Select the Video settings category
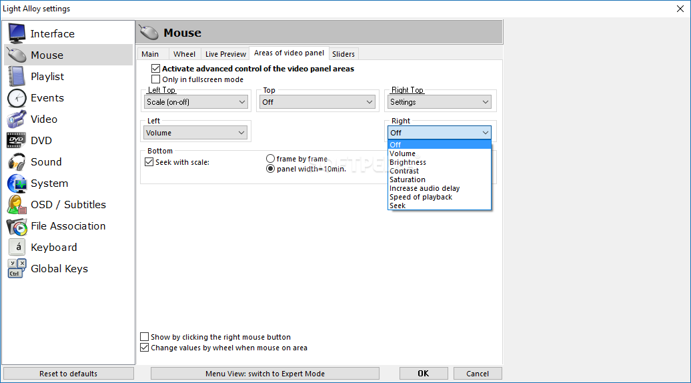The height and width of the screenshot is (383, 691). click(x=69, y=119)
